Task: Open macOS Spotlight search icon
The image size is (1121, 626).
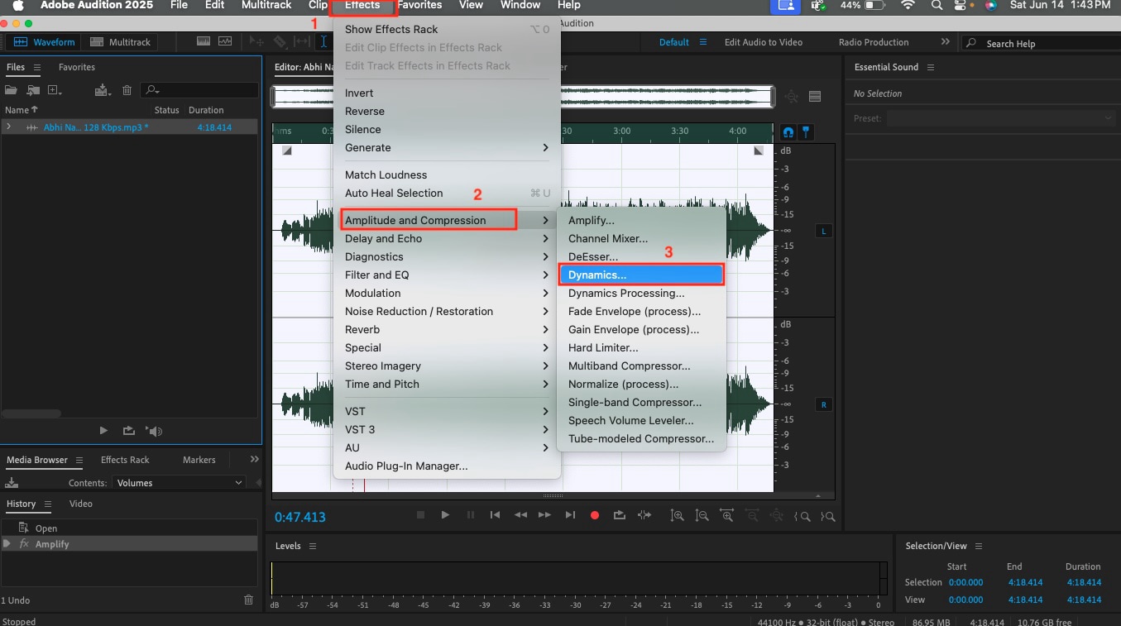Action: [x=936, y=5]
